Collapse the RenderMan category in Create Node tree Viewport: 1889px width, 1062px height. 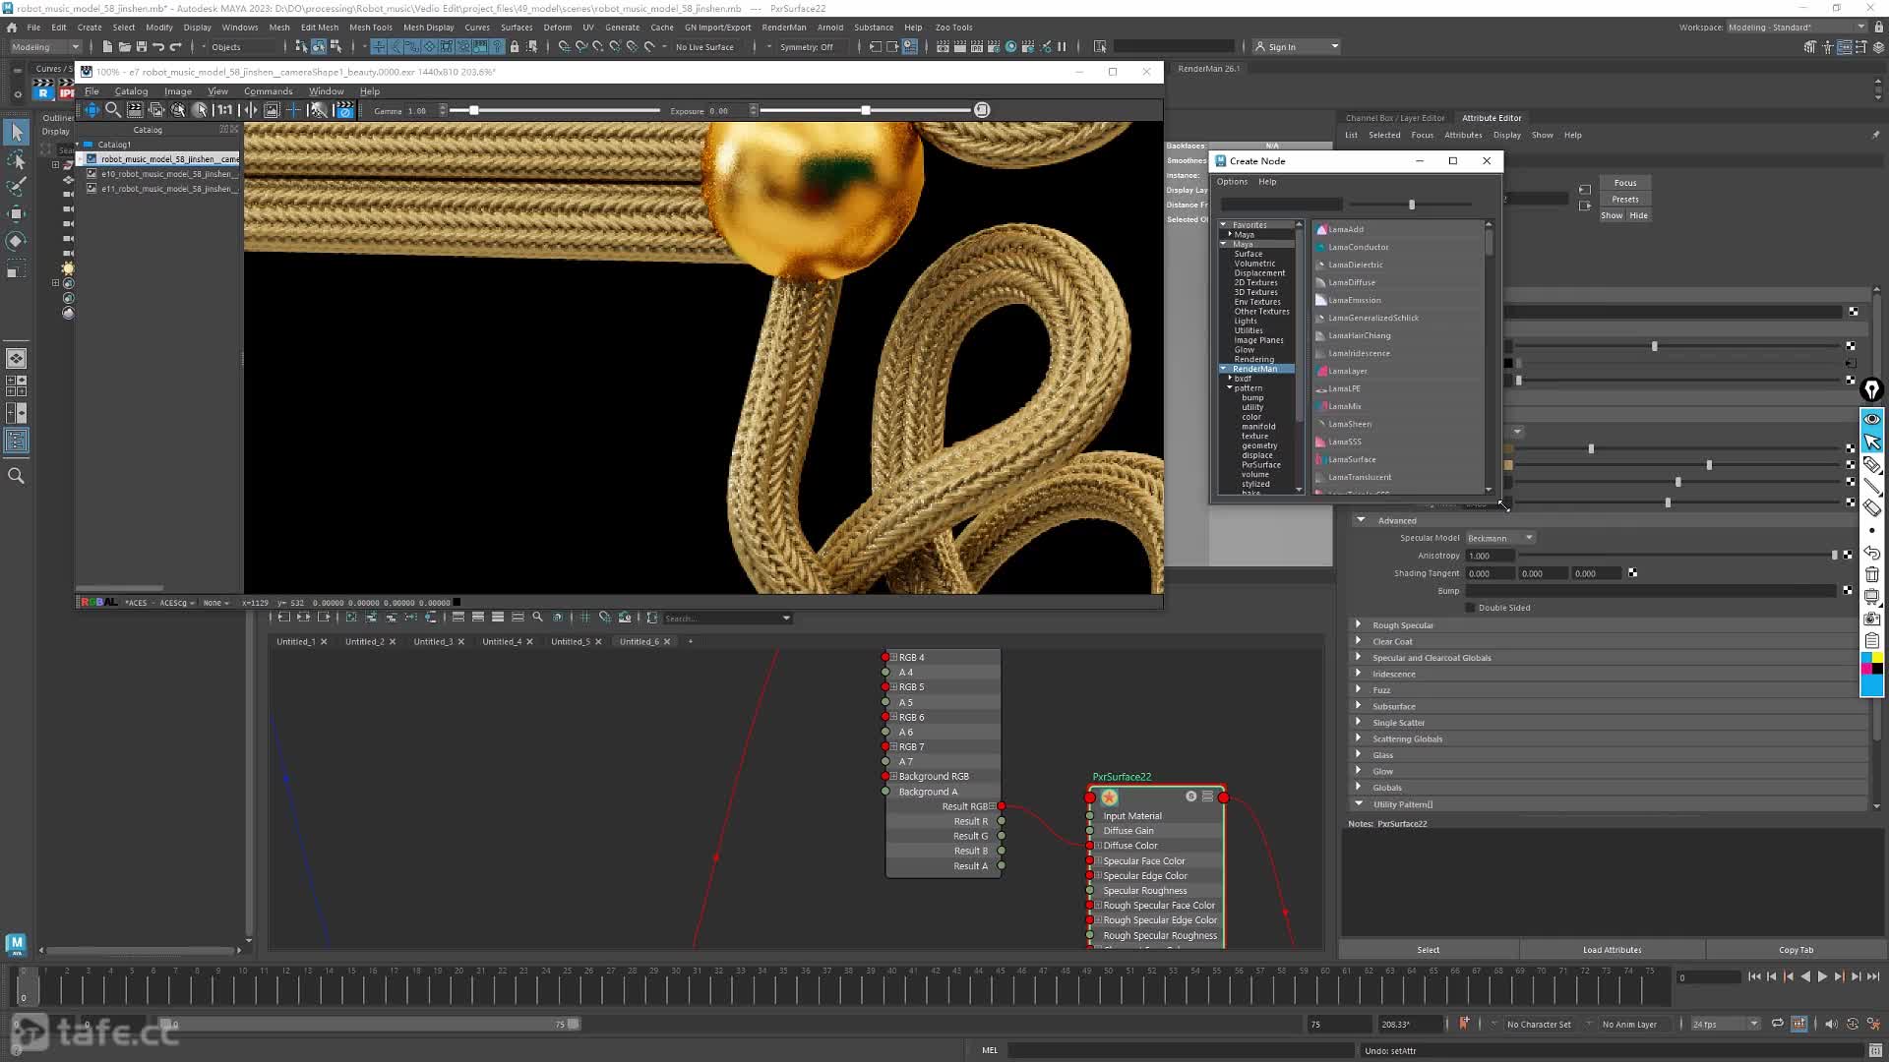(x=1224, y=369)
